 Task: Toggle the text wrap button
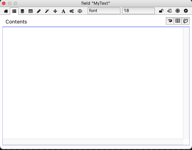[x=170, y=21]
